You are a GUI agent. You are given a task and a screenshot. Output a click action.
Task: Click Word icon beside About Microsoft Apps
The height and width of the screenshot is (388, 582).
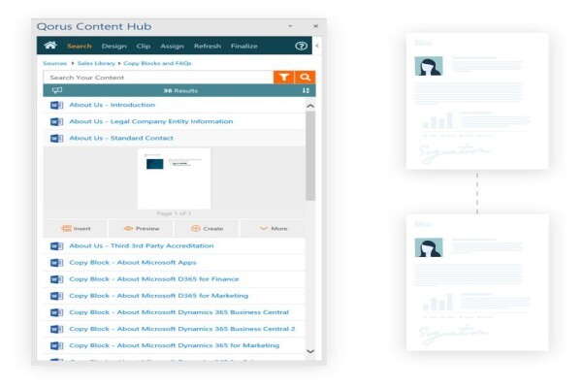(x=56, y=263)
